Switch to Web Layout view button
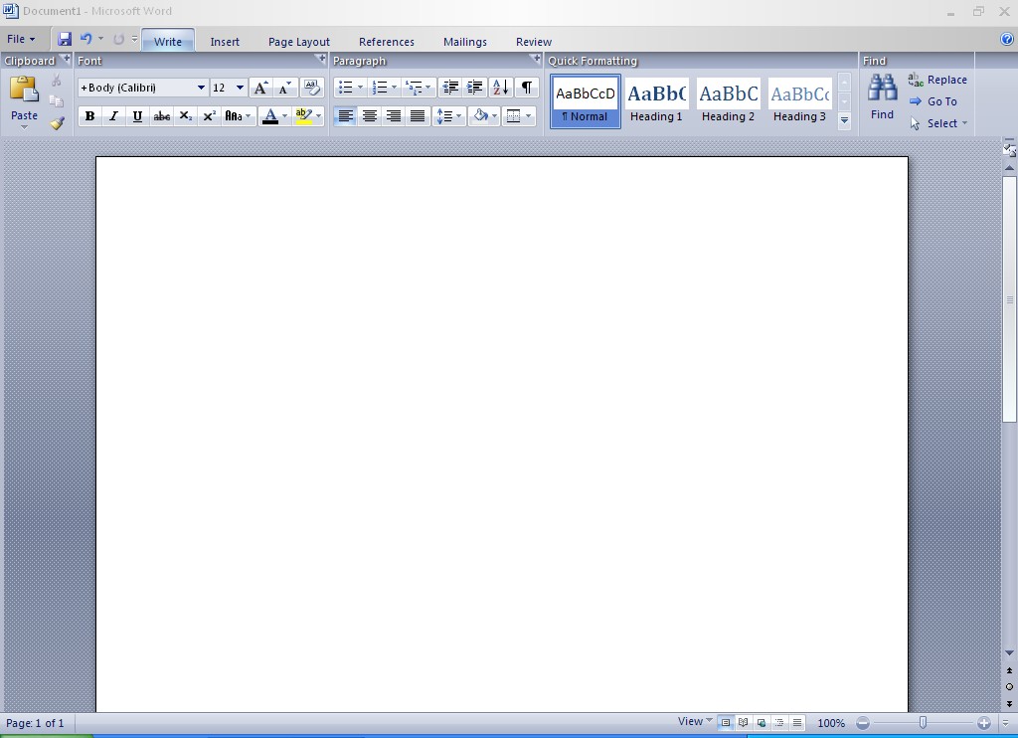This screenshot has height=738, width=1018. 762,722
